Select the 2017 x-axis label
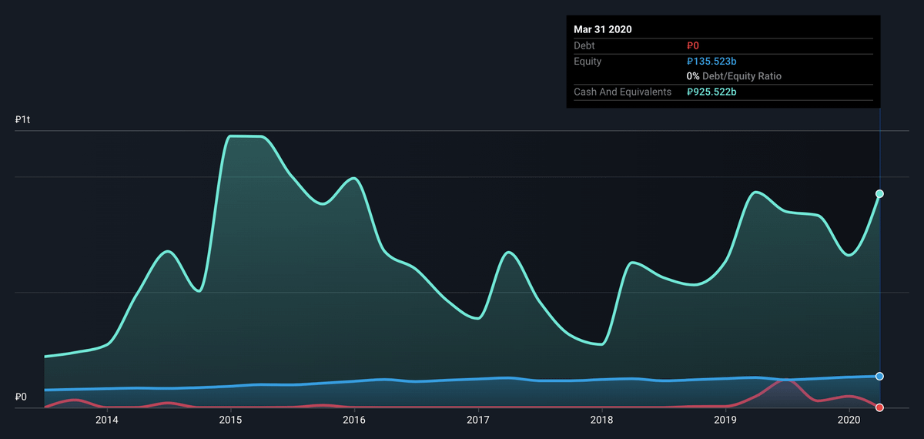This screenshot has height=439, width=924. pyautogui.click(x=478, y=420)
